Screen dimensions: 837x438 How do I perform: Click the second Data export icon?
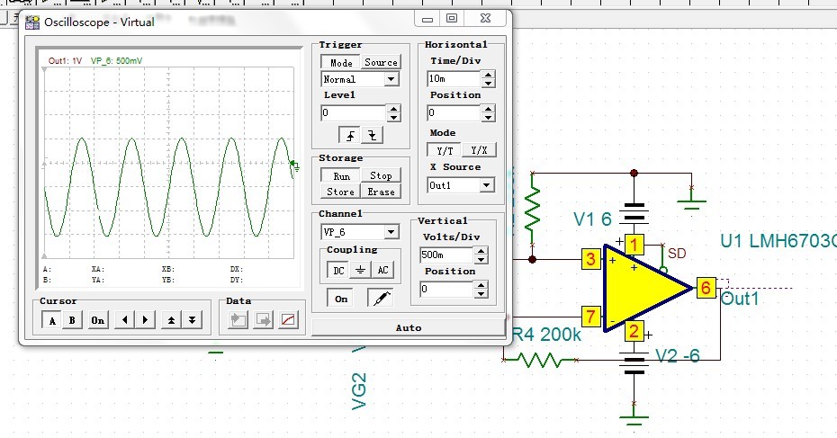pyautogui.click(x=263, y=320)
